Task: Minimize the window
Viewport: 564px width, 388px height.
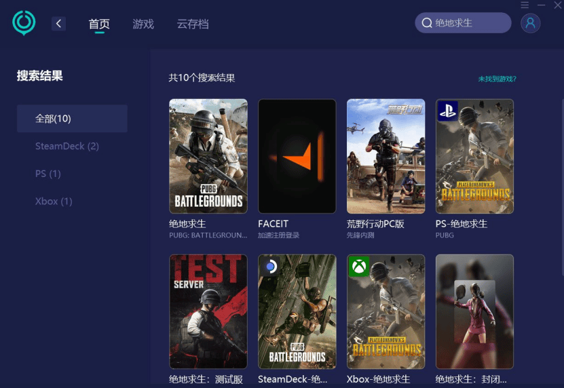Action: pos(542,5)
